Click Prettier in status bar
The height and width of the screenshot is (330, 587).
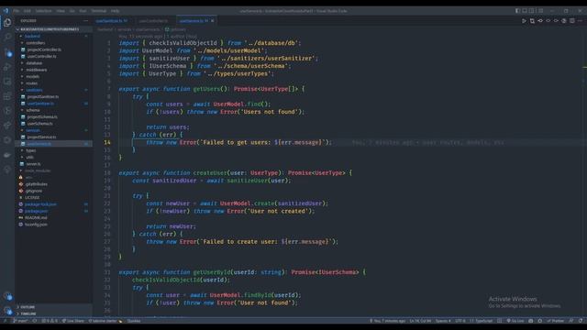click(x=555, y=321)
